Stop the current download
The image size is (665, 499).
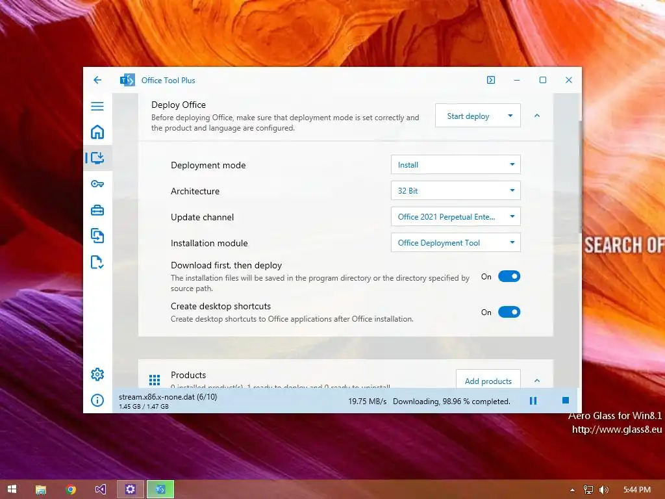click(566, 400)
